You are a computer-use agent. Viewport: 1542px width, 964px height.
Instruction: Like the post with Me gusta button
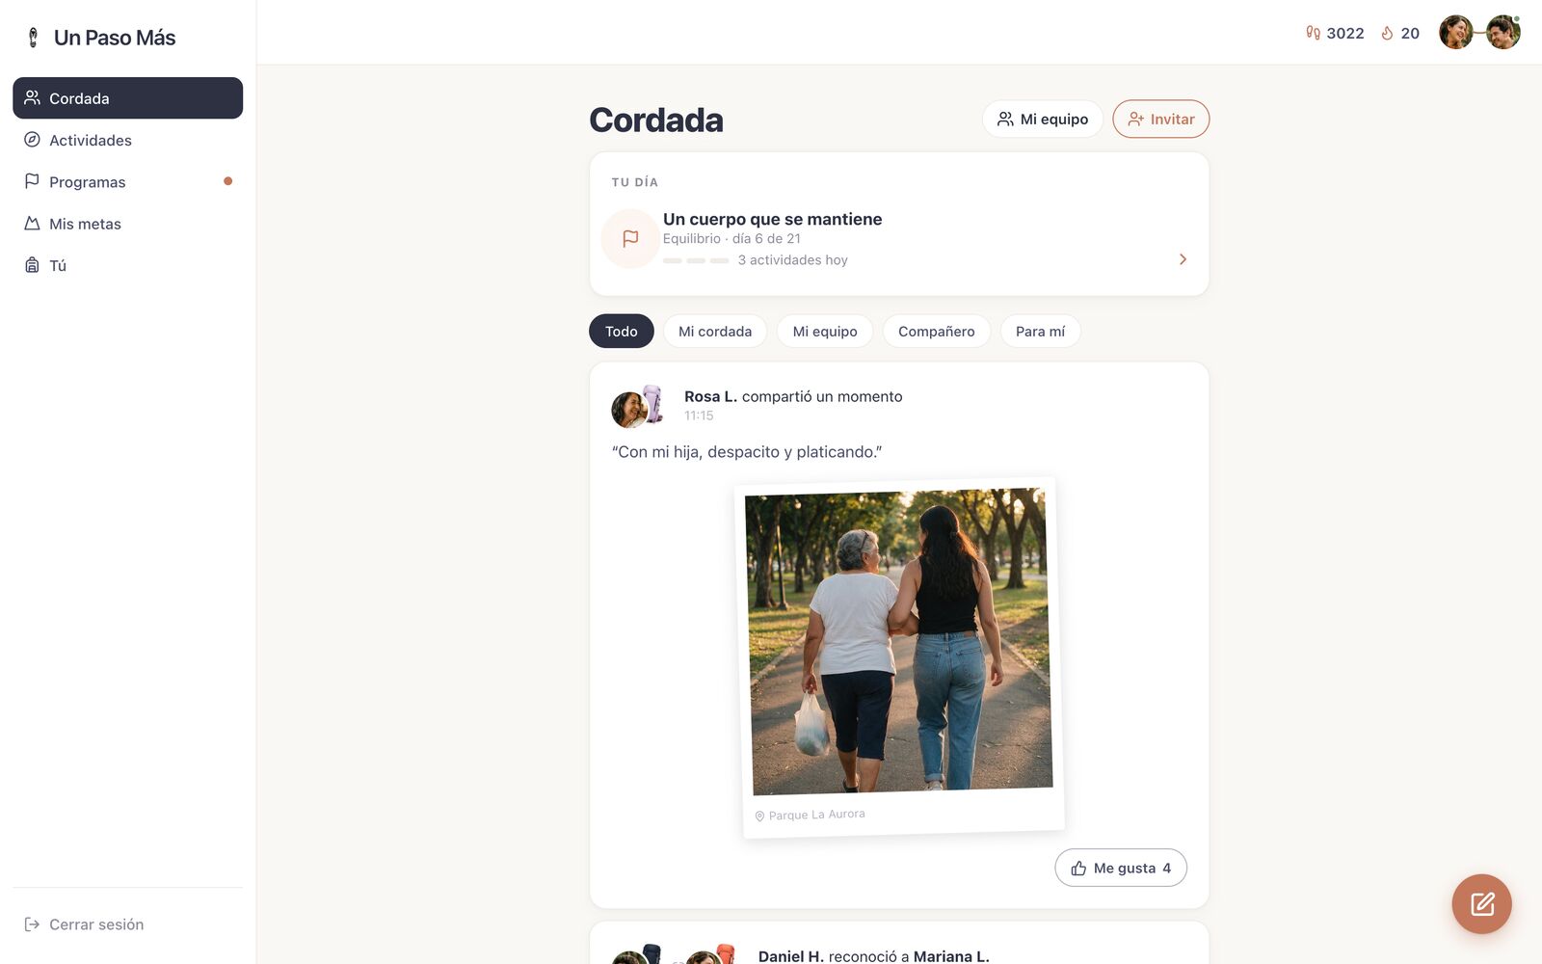(1120, 868)
